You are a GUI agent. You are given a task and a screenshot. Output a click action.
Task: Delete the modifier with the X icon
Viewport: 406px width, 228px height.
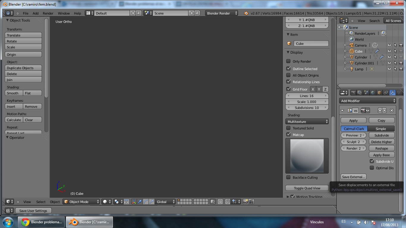click(392, 110)
